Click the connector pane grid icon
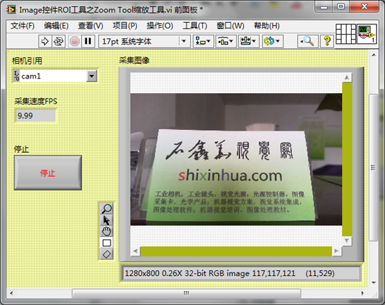Viewport: 385px width, 305px height. tap(345, 34)
